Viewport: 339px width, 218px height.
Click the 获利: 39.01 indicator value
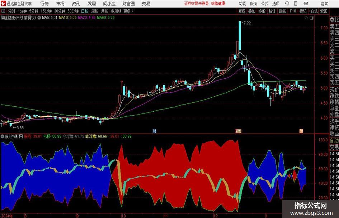[x=33, y=136]
